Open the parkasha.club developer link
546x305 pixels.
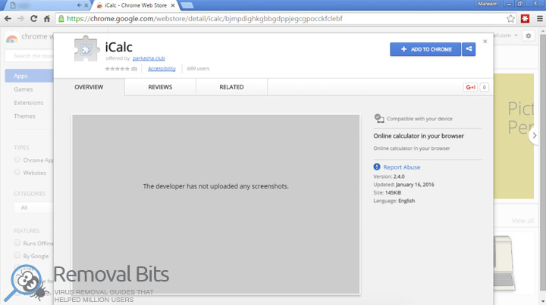coord(149,58)
